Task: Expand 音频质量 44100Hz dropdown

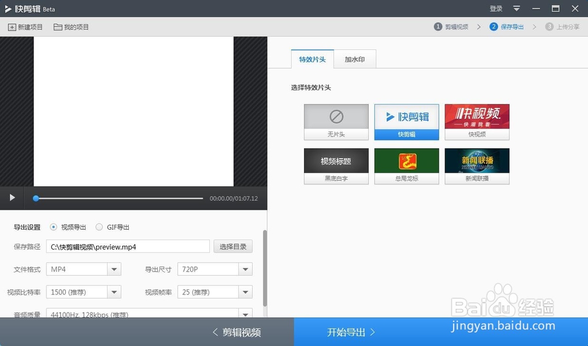Action: coord(245,314)
